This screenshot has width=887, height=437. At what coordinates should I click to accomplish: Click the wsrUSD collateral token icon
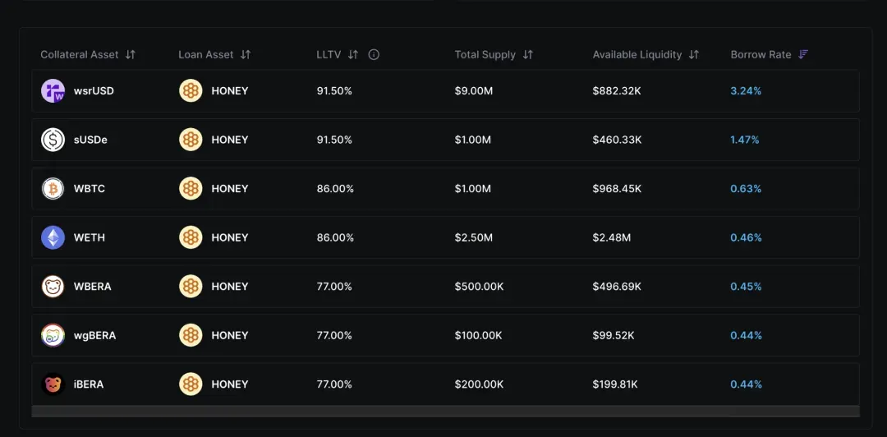point(53,91)
